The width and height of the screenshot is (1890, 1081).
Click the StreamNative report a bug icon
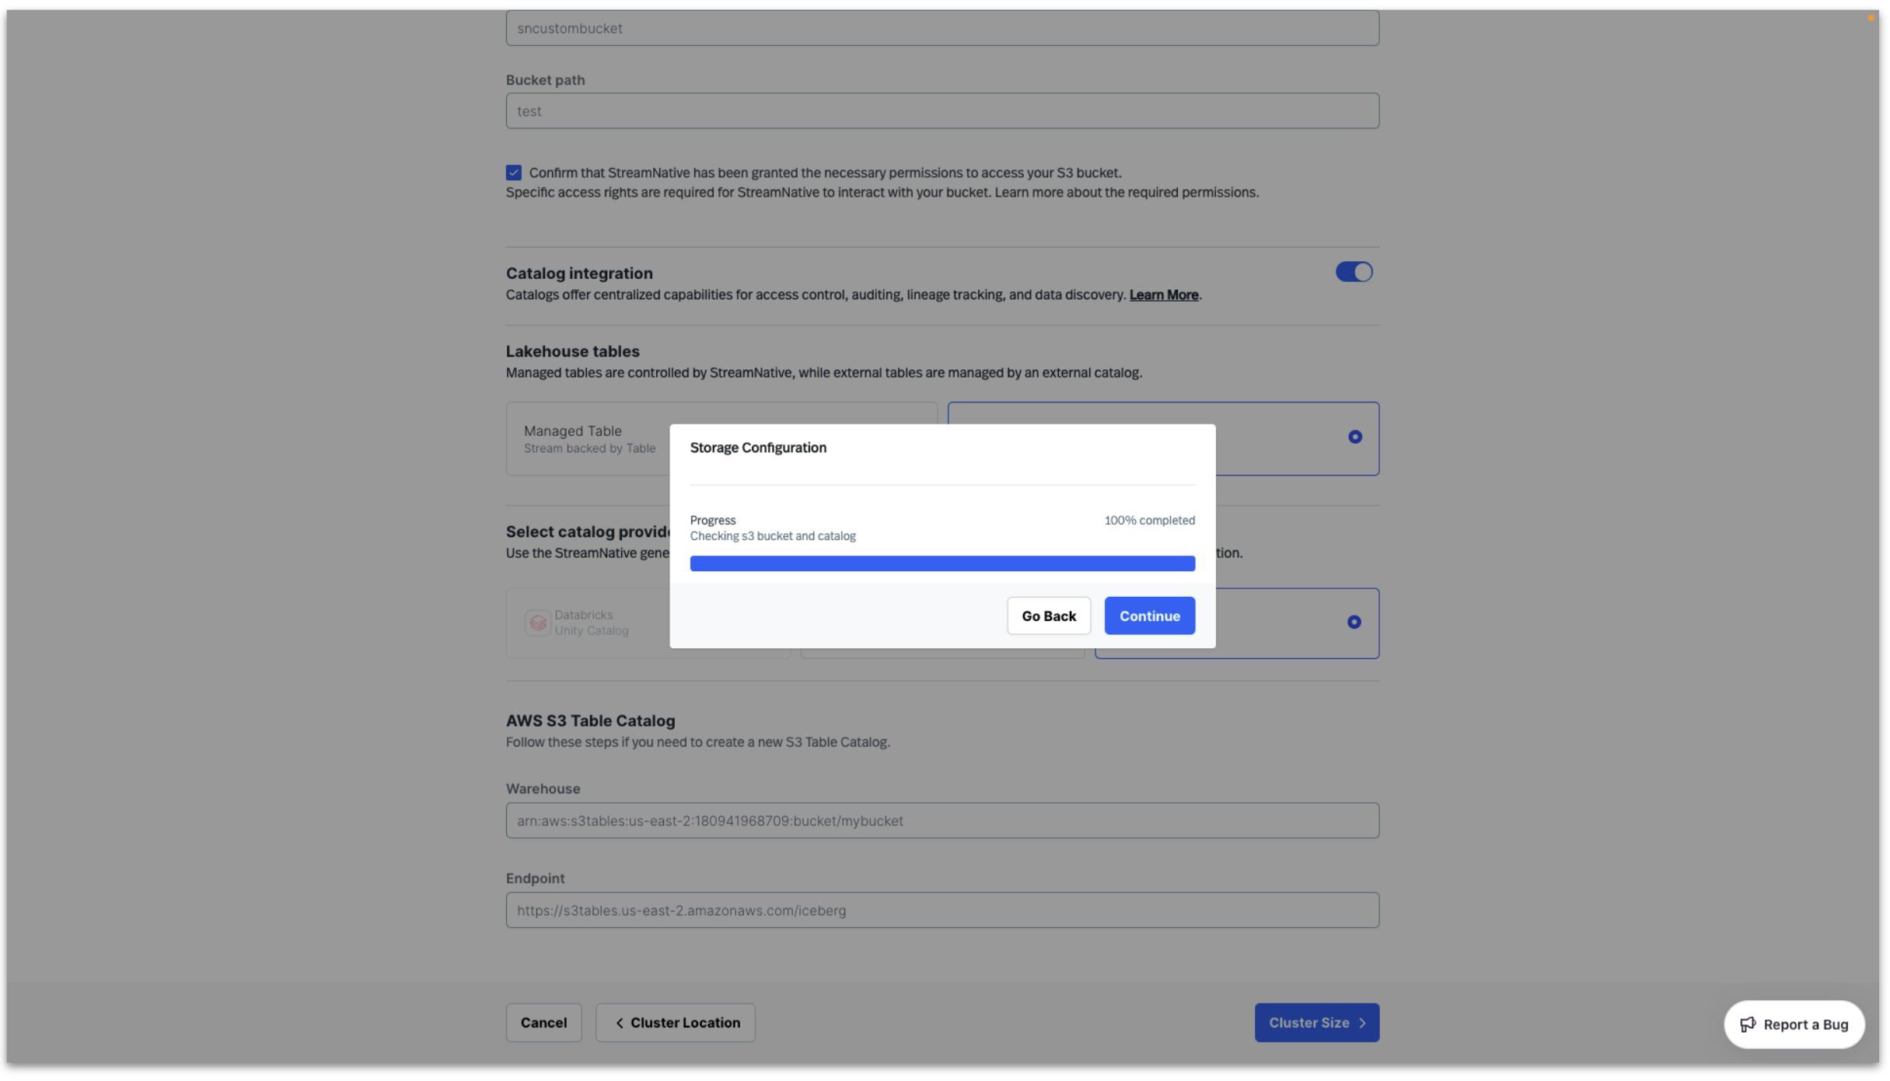click(1747, 1024)
